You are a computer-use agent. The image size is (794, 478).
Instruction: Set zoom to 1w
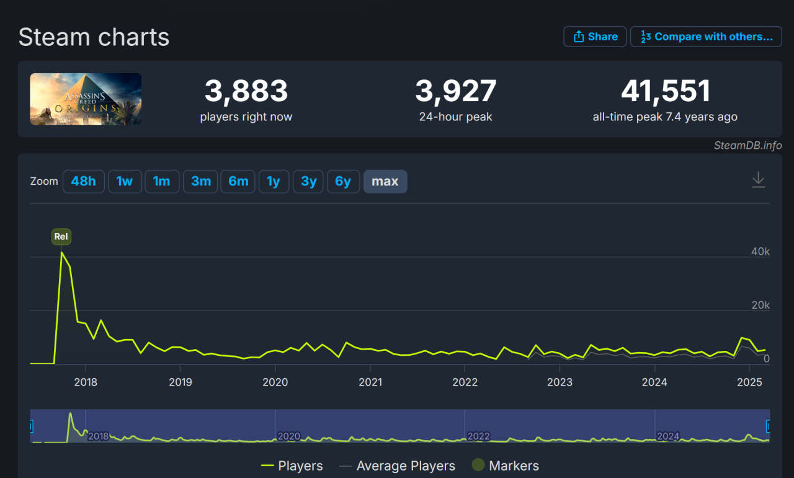pos(125,182)
